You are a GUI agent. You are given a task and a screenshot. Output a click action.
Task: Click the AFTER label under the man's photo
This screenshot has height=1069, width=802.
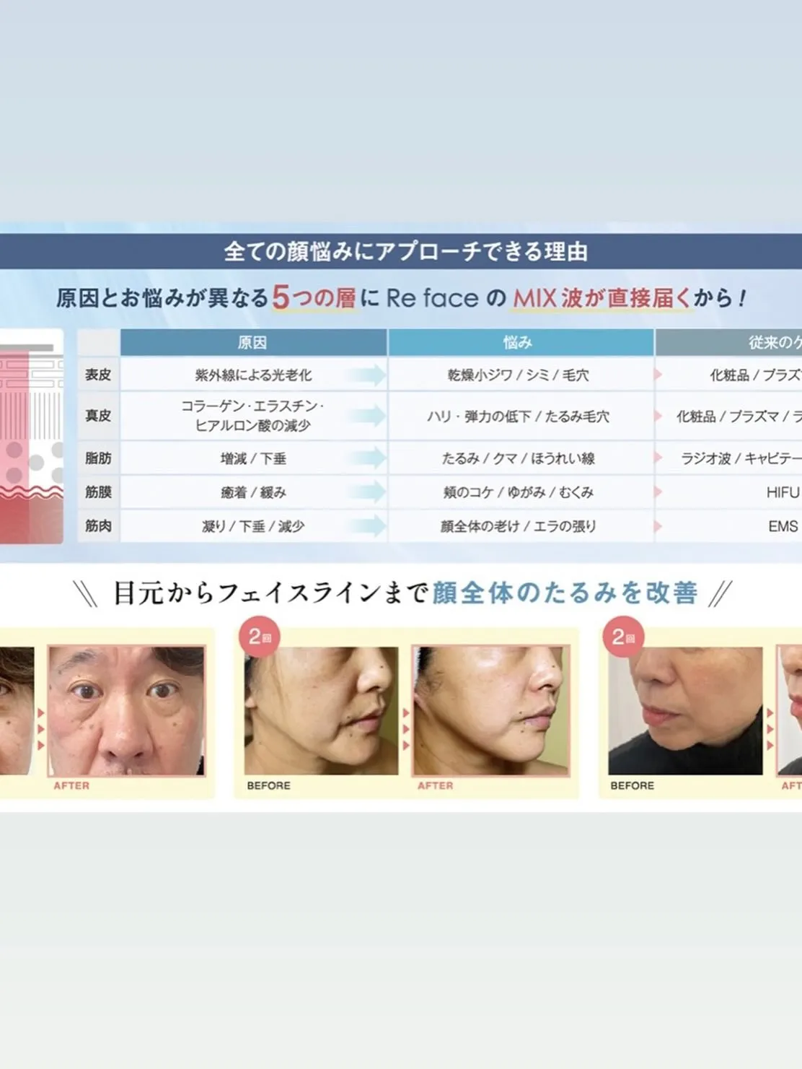click(71, 785)
